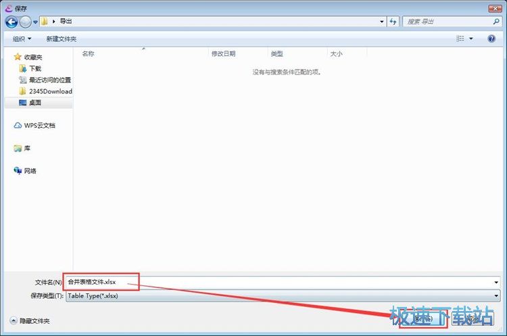Click the 网络 network icon
Screen dimensions: 507x336
[x=18, y=170]
